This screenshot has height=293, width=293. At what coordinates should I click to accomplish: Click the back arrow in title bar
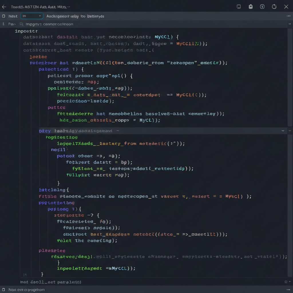coord(4,7)
